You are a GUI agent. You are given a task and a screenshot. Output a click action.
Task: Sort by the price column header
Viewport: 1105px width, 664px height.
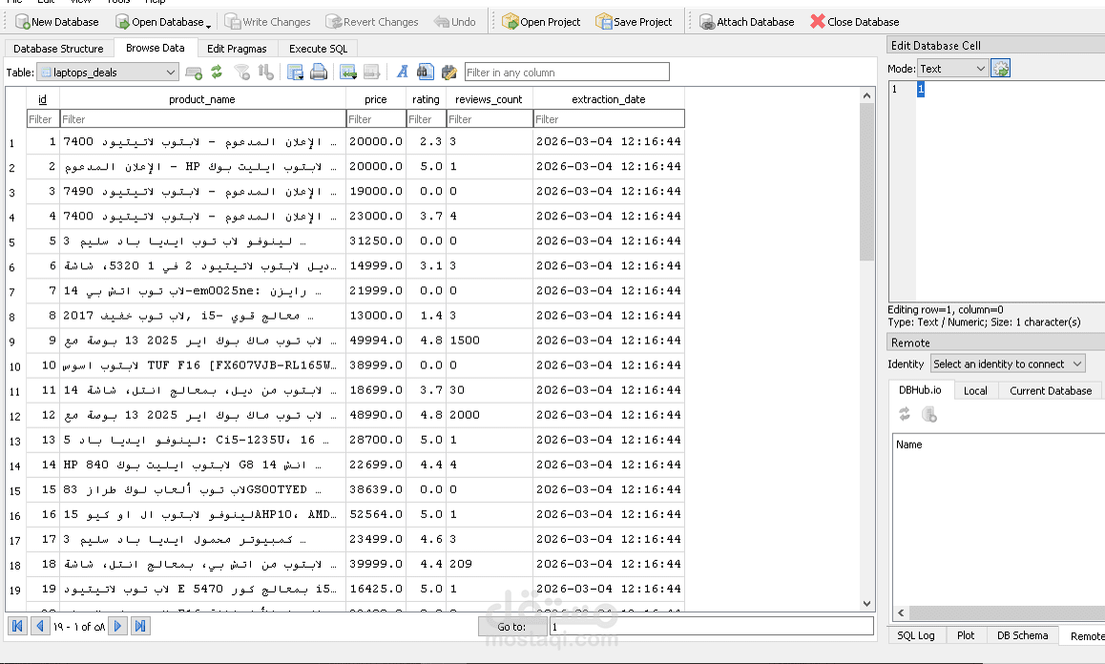(x=376, y=99)
